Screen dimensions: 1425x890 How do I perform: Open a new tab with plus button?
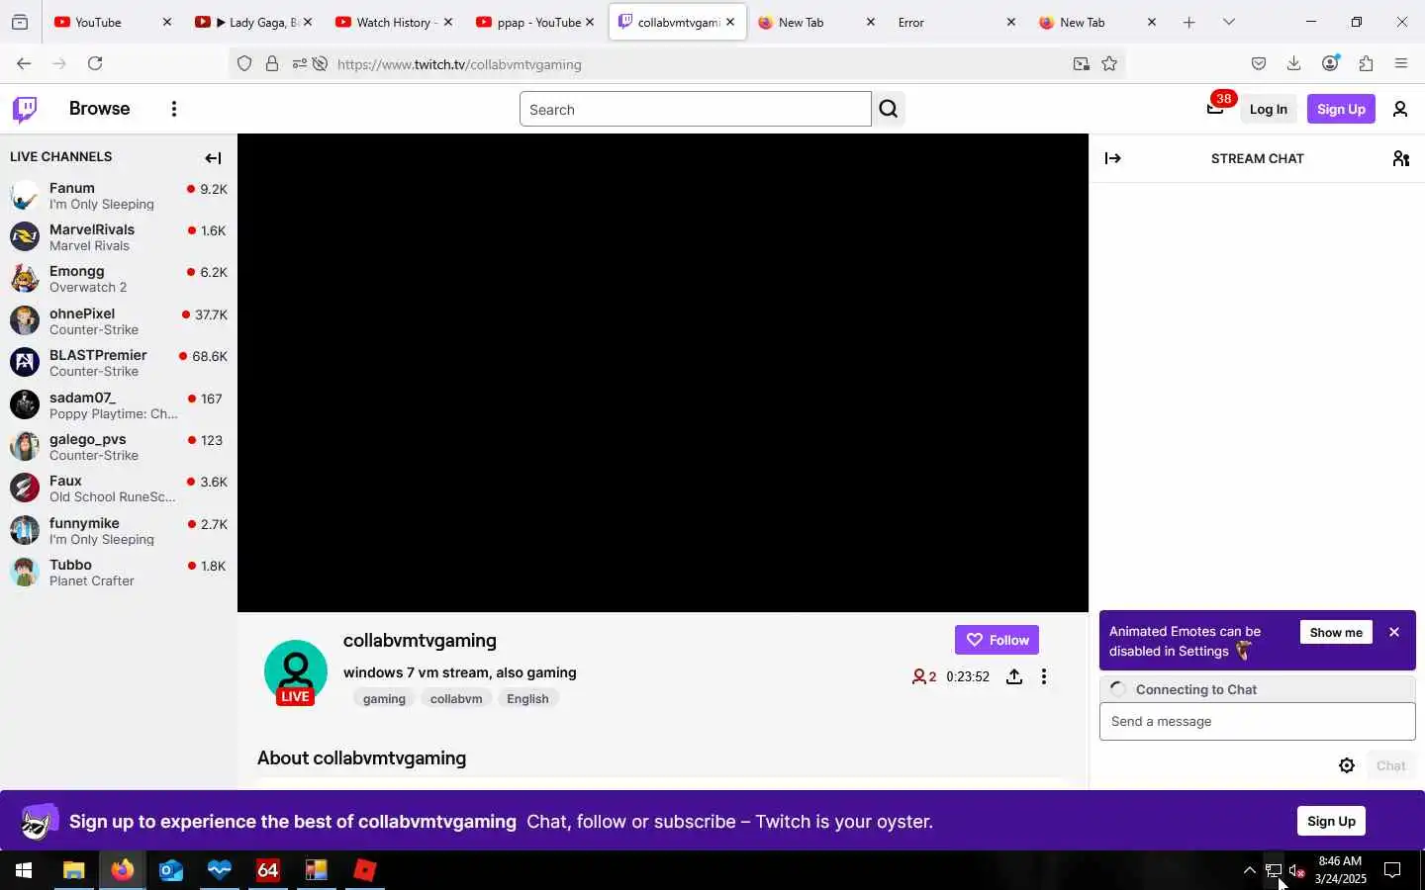coord(1189,22)
